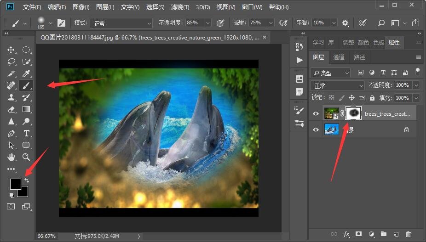Open the brush blending mode dropdown
The height and width of the screenshot is (242, 426).
click(x=121, y=23)
